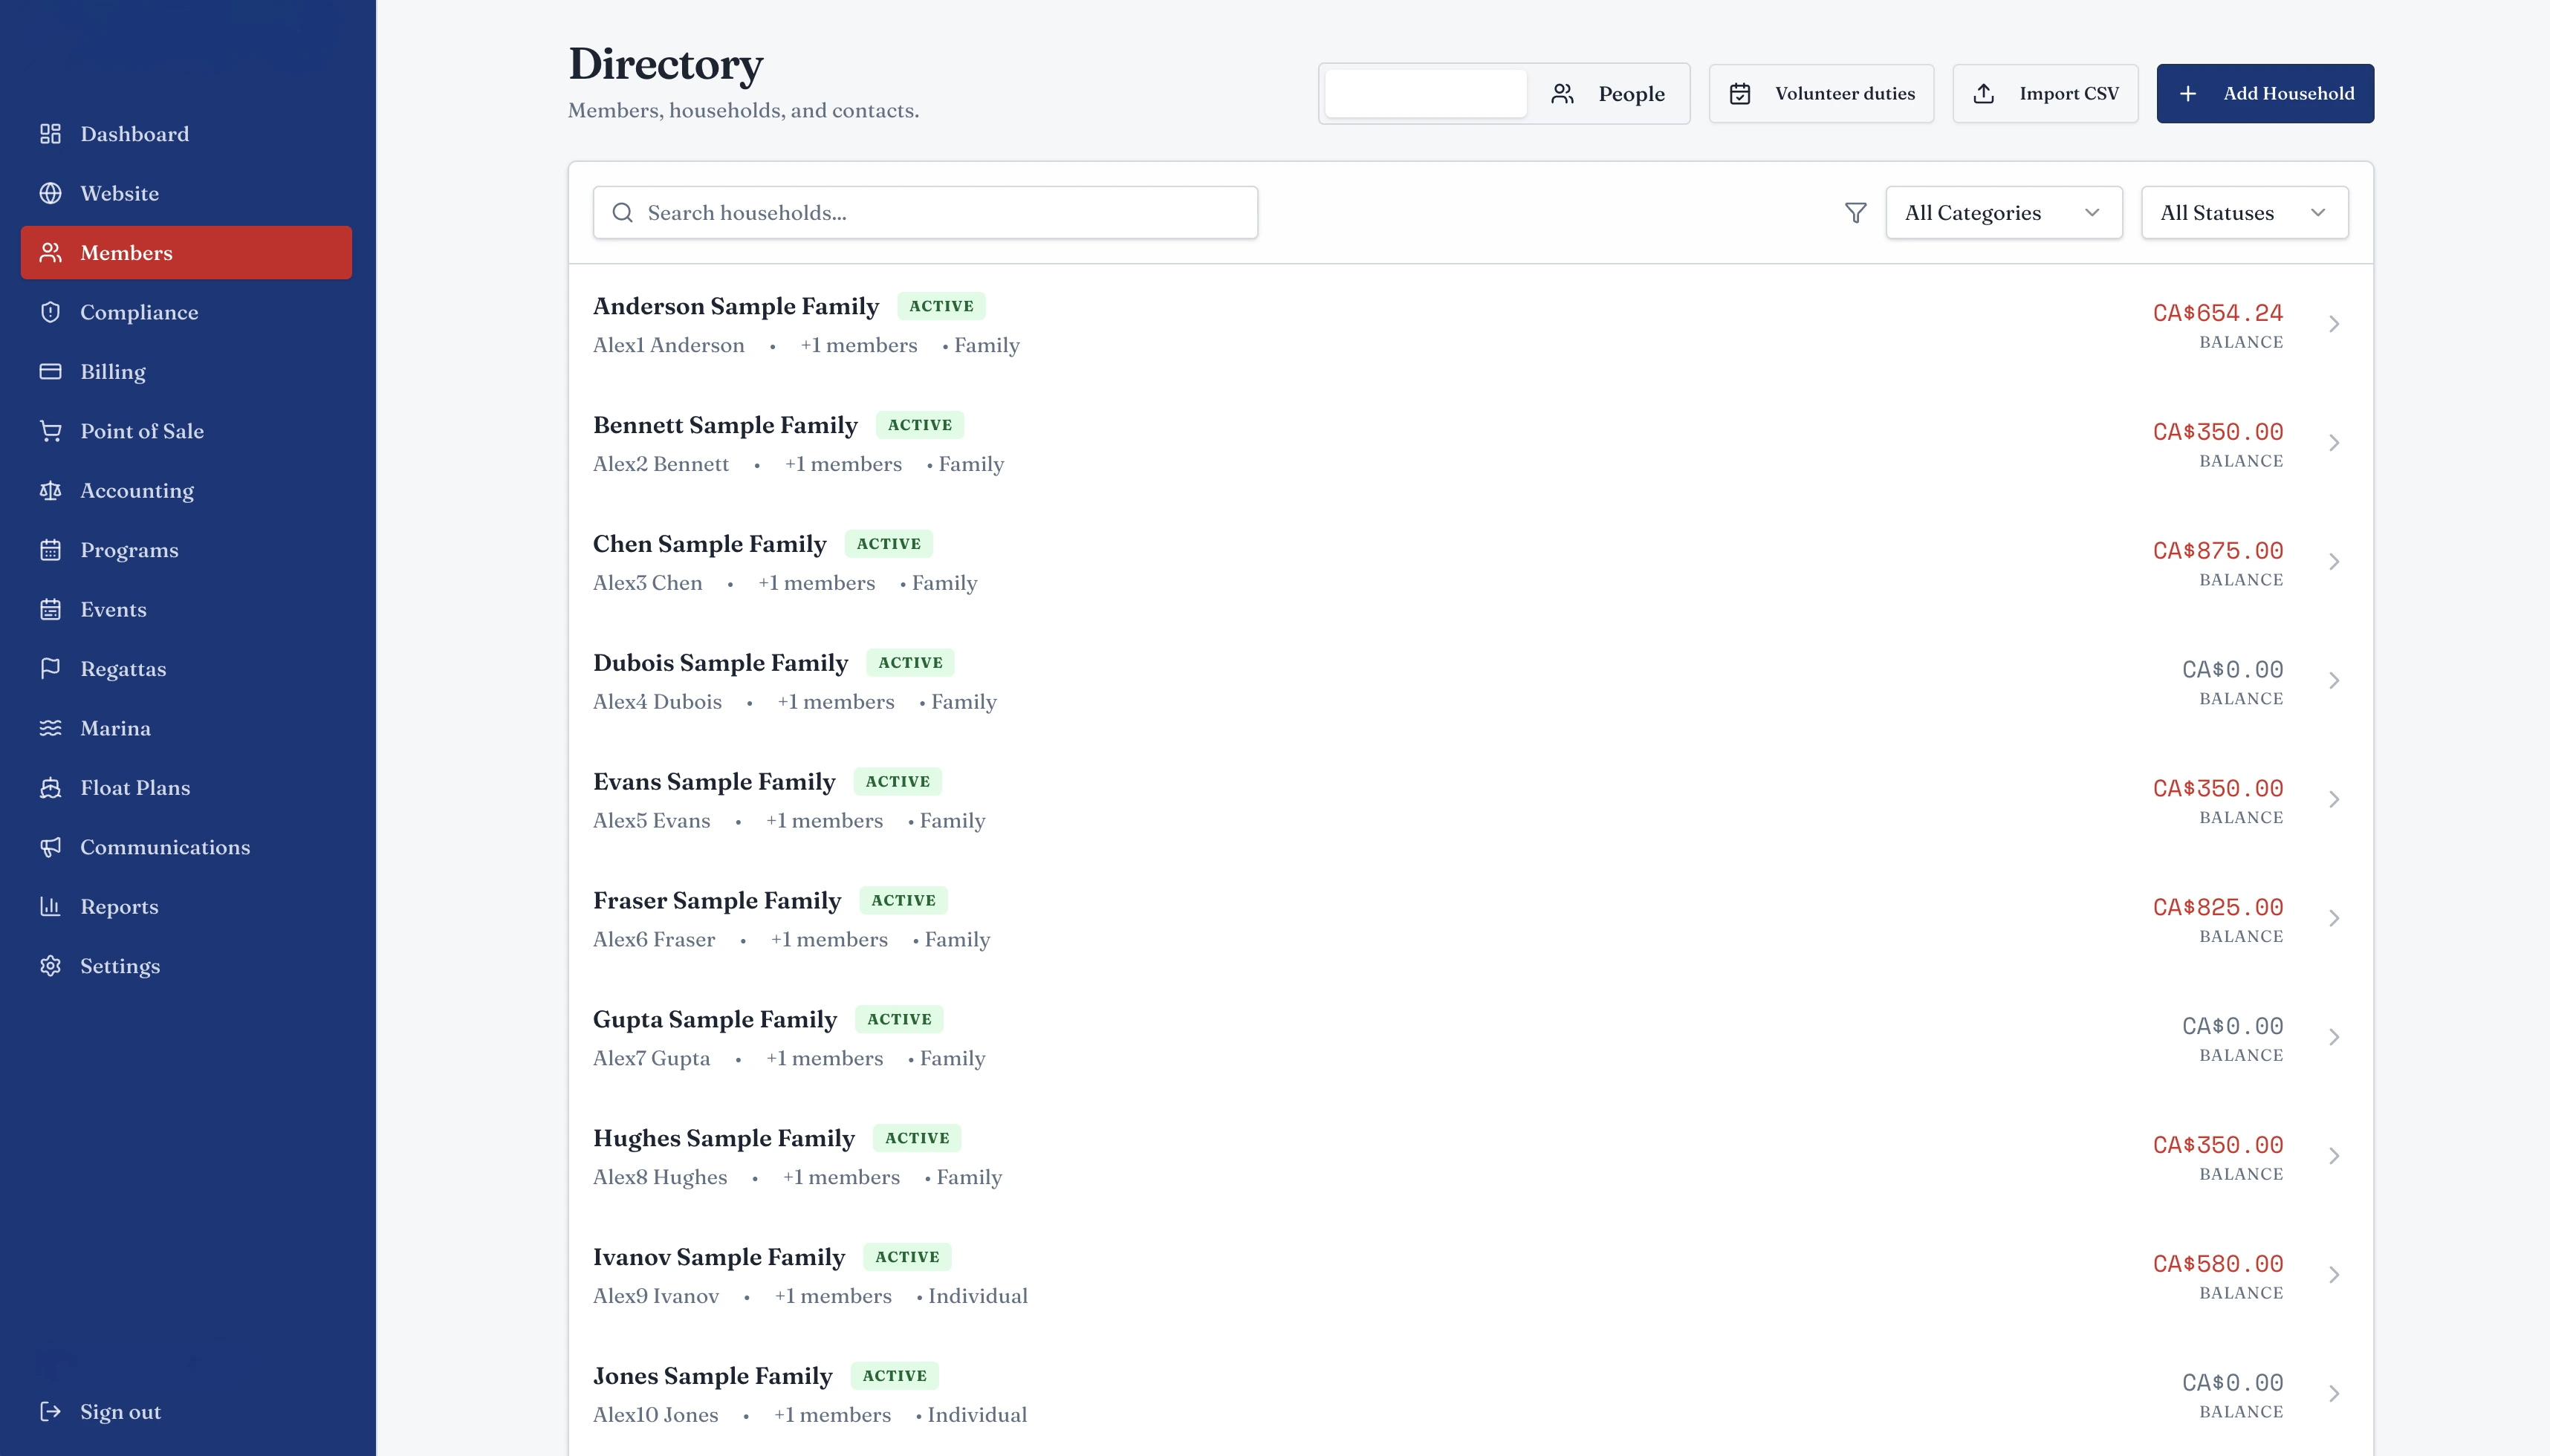Image resolution: width=2550 pixels, height=1456 pixels.
Task: Open Volunteer duties
Action: click(x=1821, y=94)
